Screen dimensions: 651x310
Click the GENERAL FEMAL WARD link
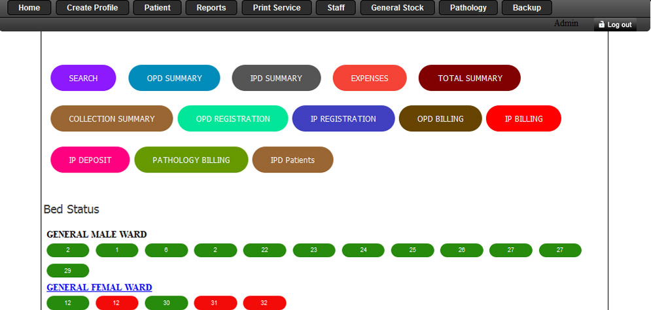[x=99, y=287]
